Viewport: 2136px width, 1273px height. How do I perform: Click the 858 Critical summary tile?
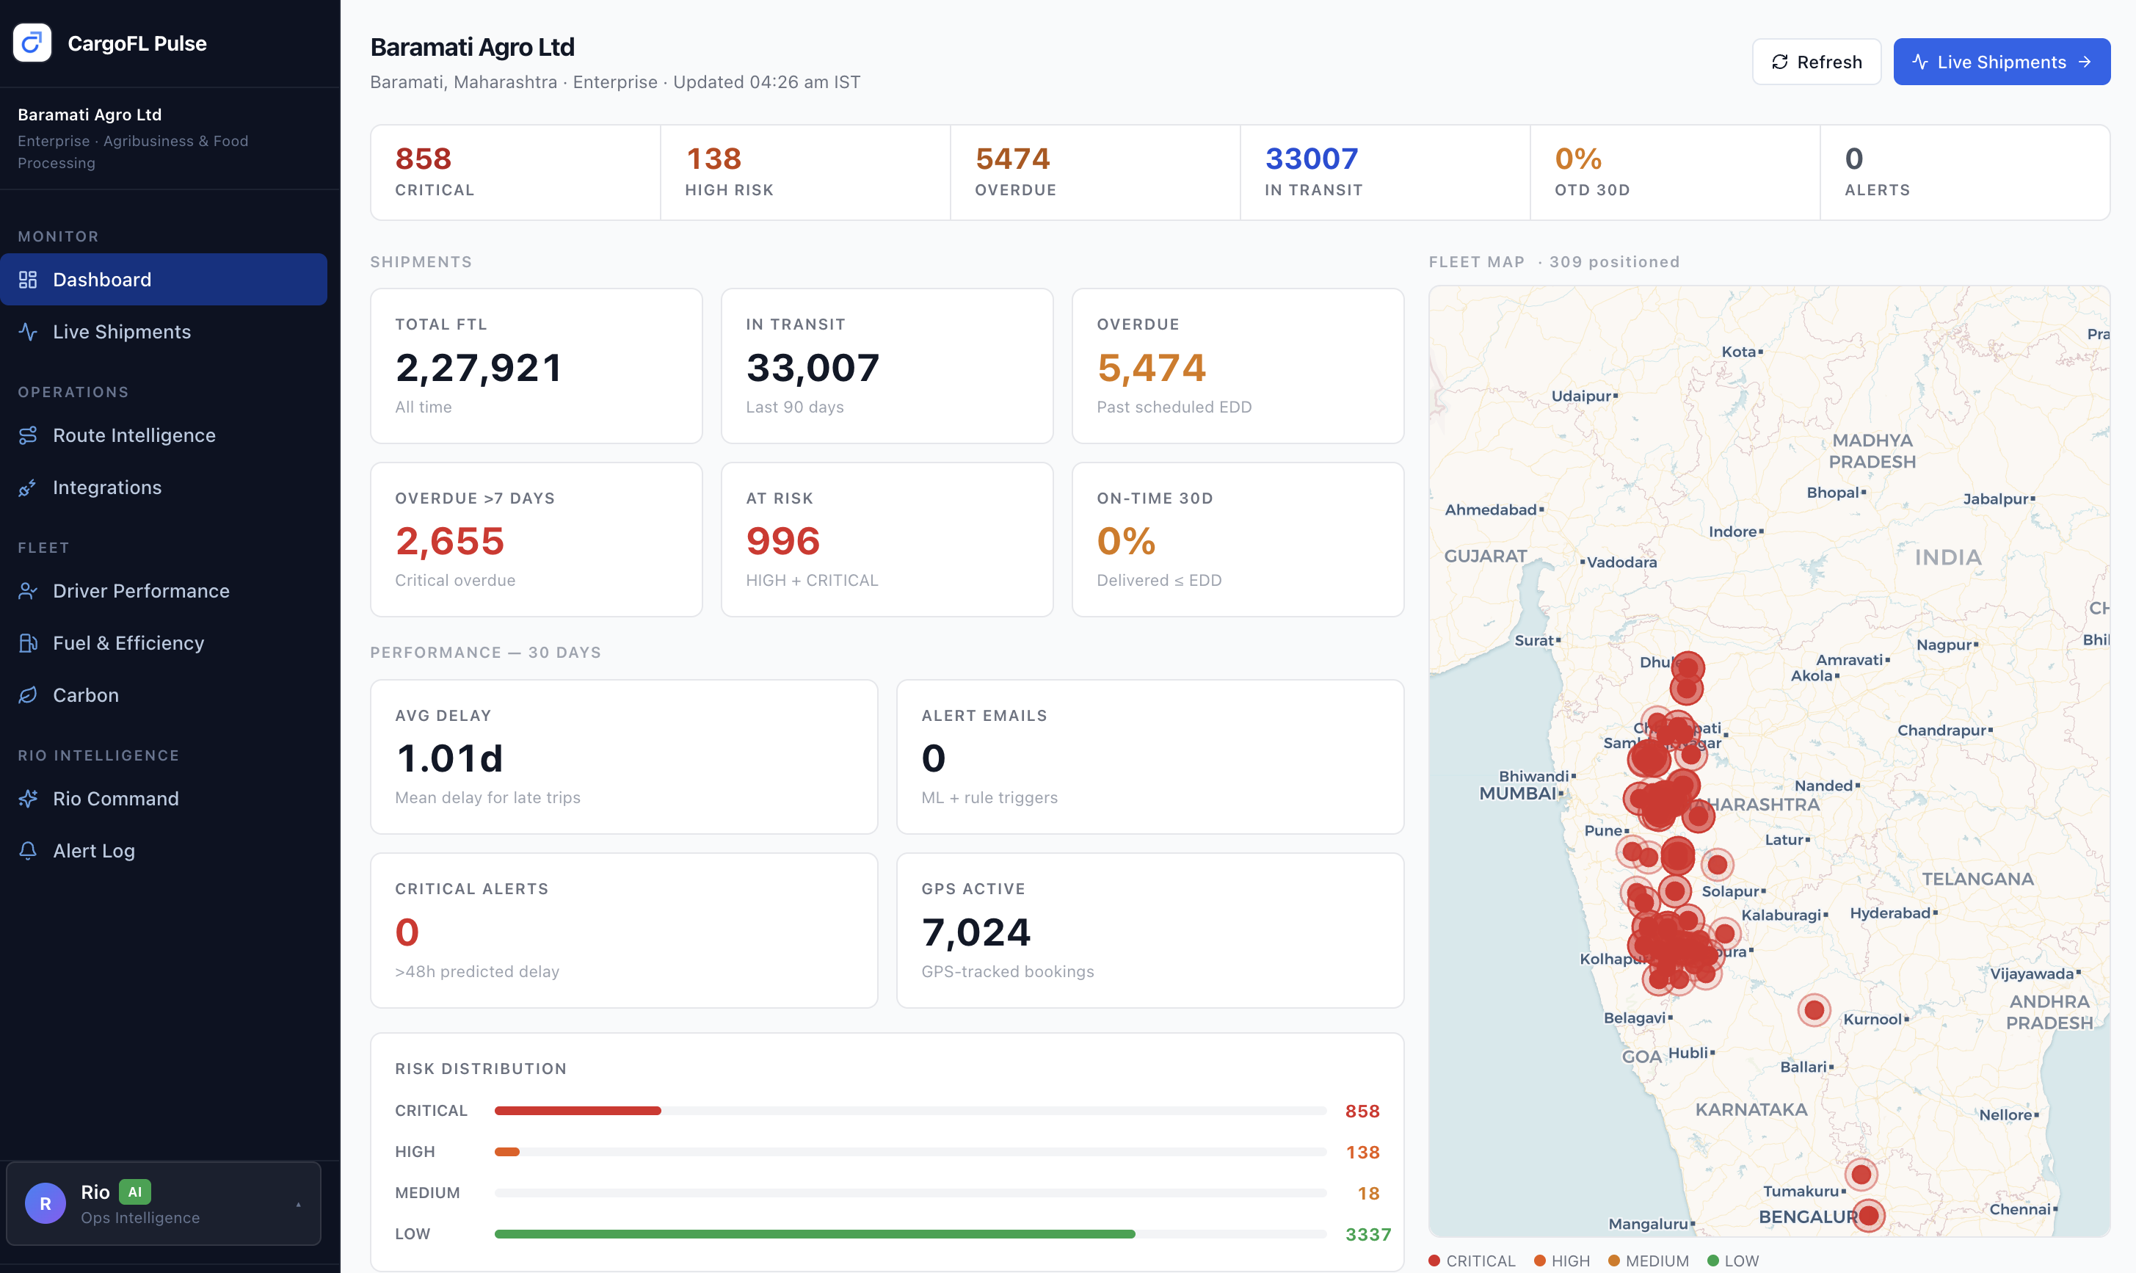[x=515, y=173]
